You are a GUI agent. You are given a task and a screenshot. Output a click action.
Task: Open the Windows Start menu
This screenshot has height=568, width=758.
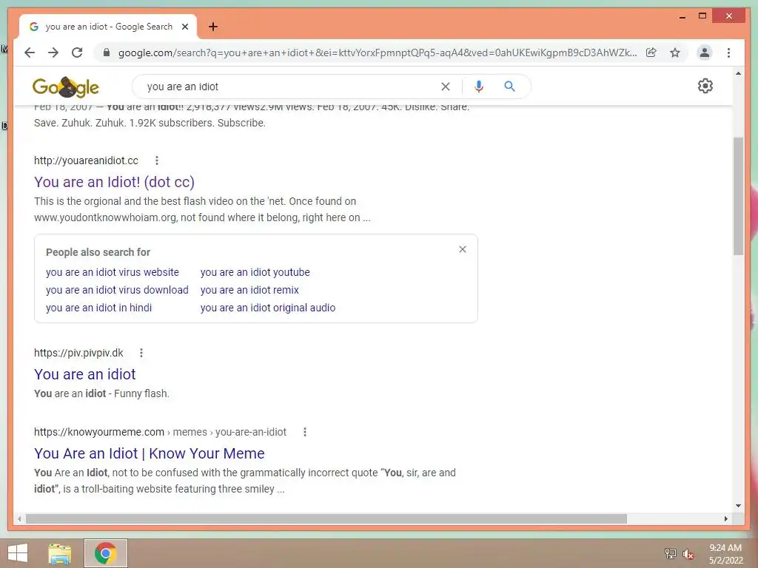pyautogui.click(x=18, y=553)
